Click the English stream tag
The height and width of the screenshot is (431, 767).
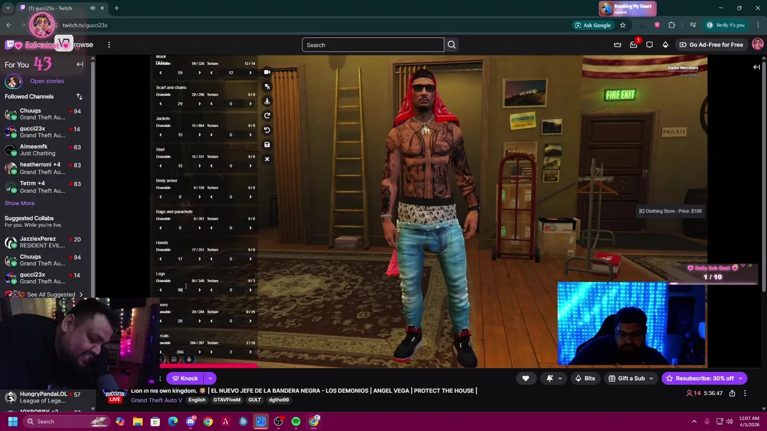click(x=197, y=400)
